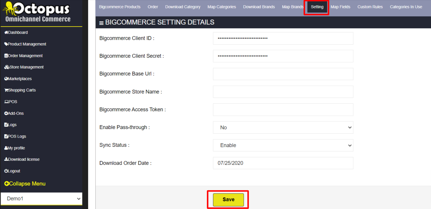The height and width of the screenshot is (209, 431).
Task: Open POS Logs in the sidebar
Action: [x=17, y=137]
